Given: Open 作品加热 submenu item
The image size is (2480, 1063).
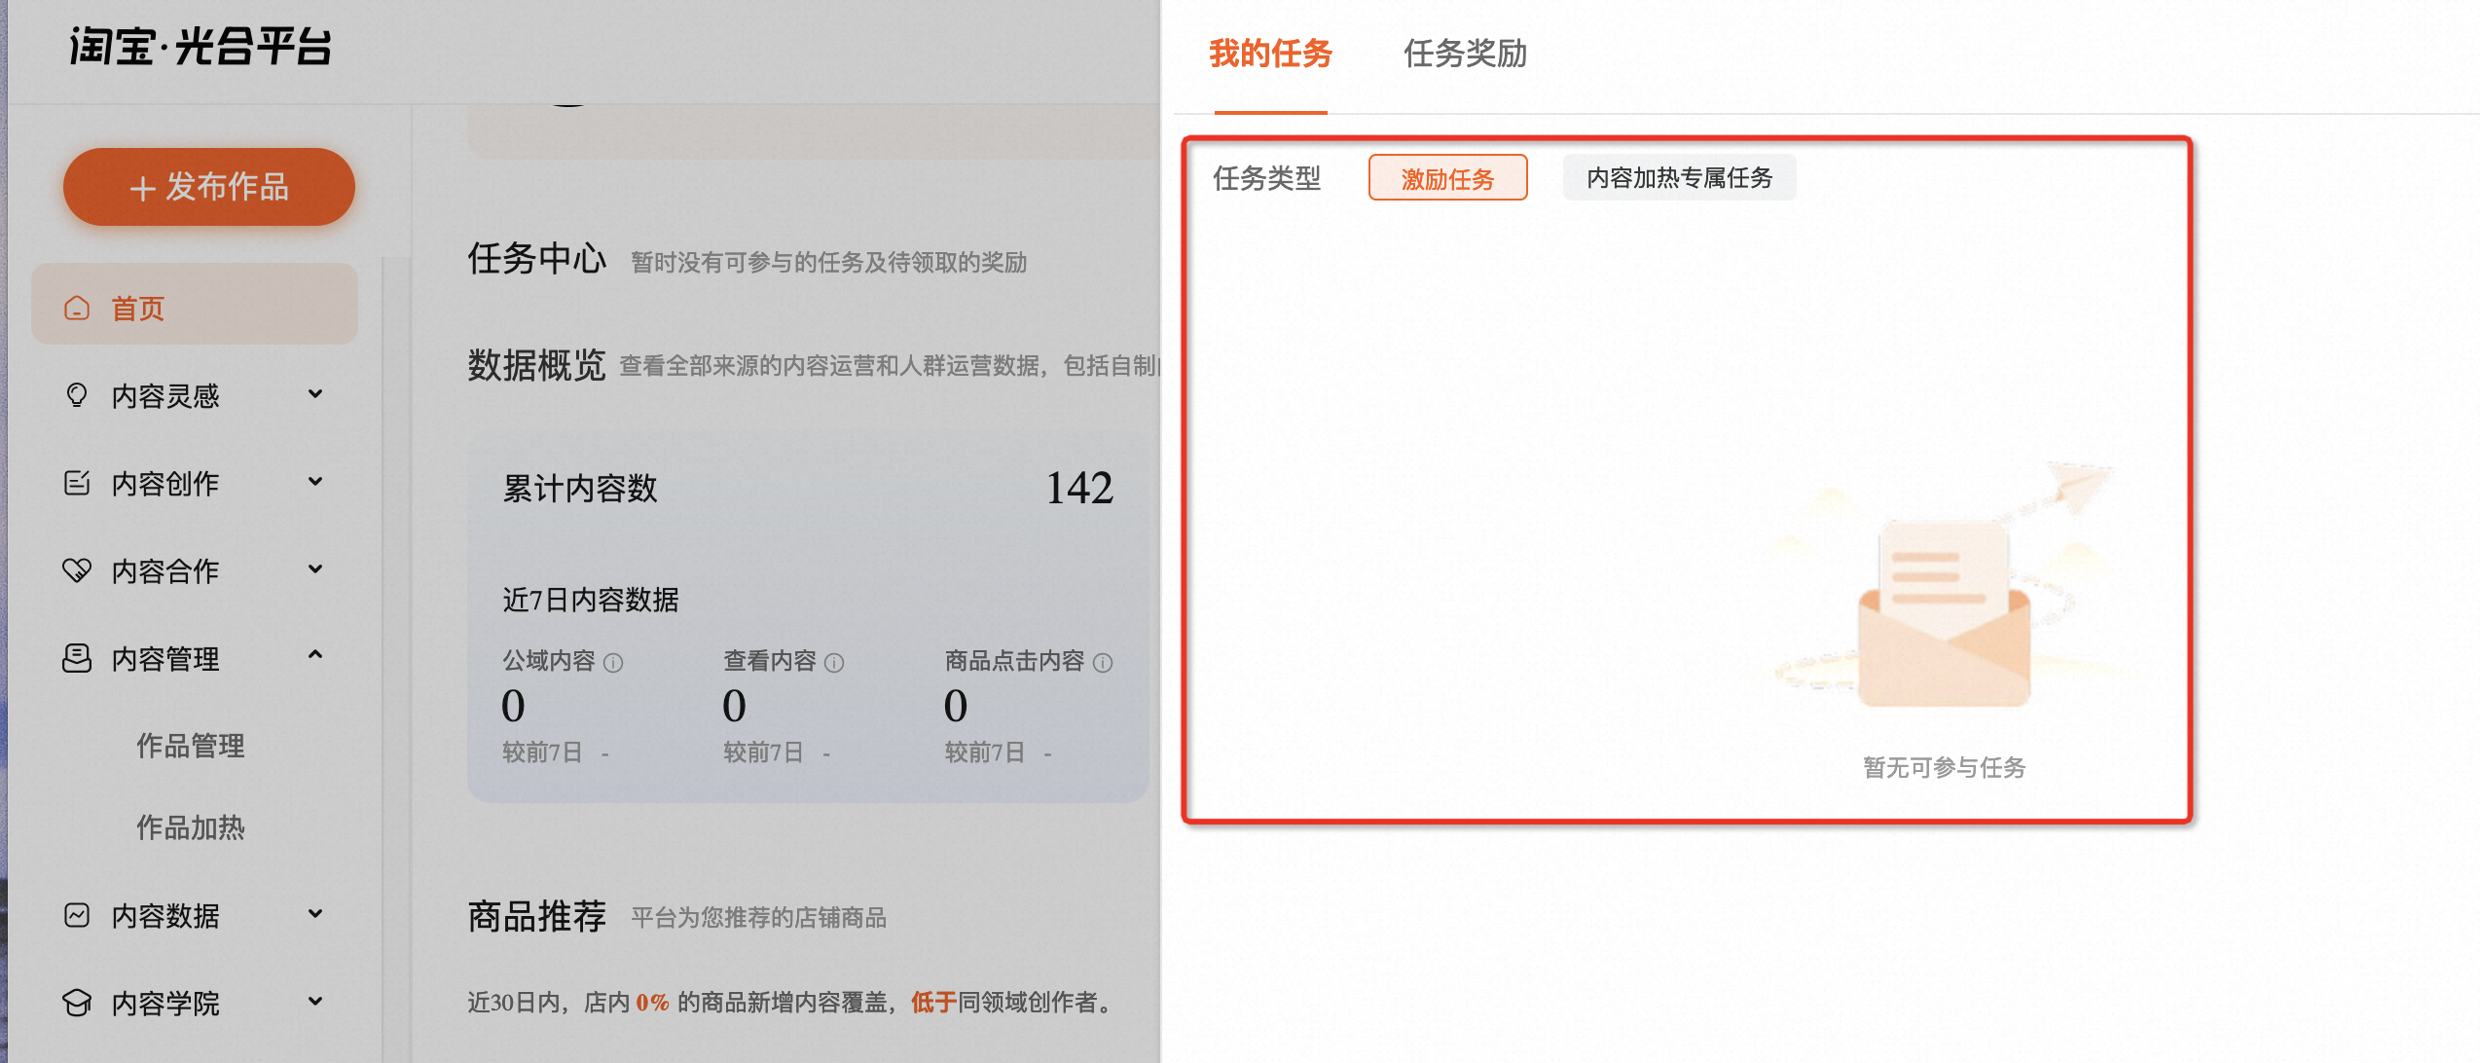Looking at the screenshot, I should pyautogui.click(x=191, y=827).
